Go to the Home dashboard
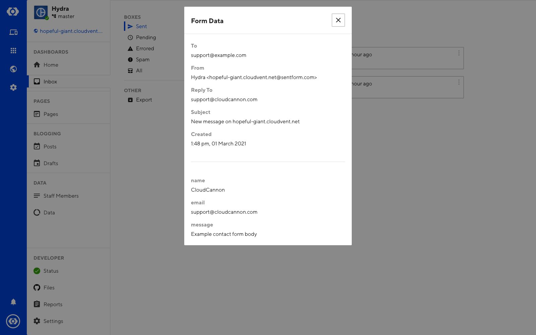Screen dimensions: 536x335 [x=51, y=65]
